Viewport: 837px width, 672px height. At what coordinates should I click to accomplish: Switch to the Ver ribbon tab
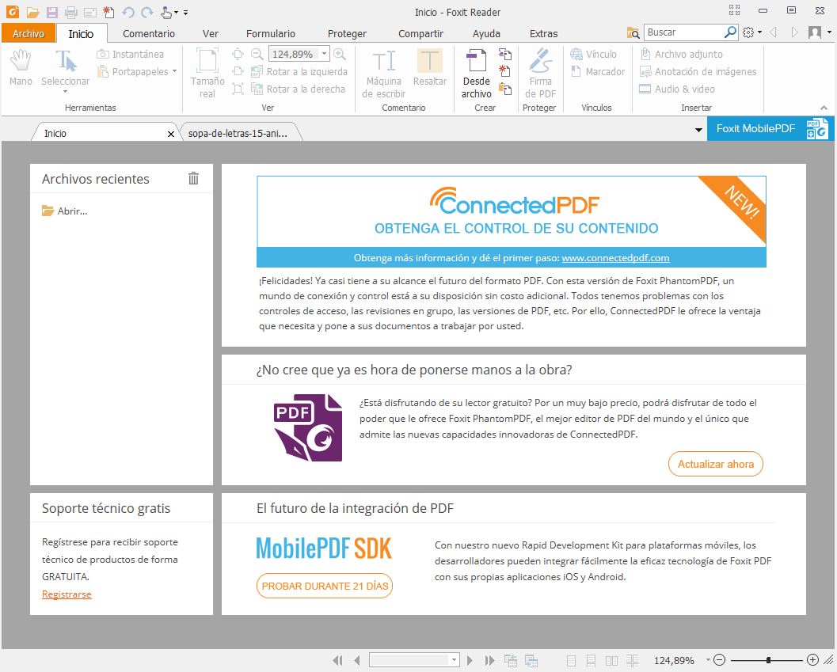[211, 33]
